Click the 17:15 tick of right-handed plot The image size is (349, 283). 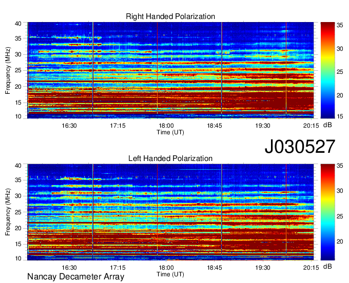(118, 126)
